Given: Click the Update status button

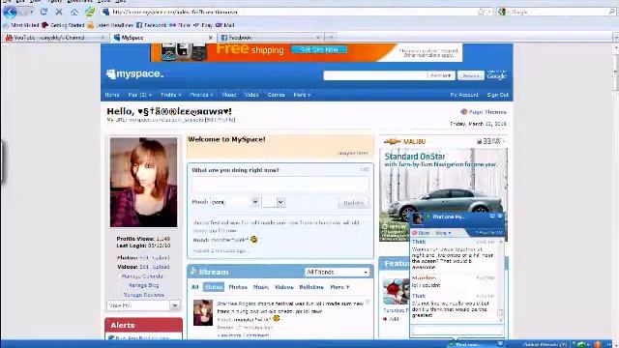Looking at the screenshot, I should [354, 202].
